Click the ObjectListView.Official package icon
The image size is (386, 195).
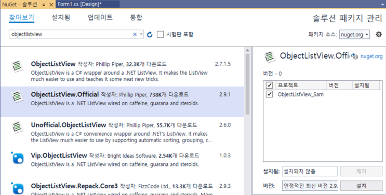pyautogui.click(x=18, y=96)
